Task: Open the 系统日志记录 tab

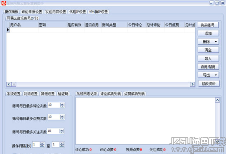Action: (87, 94)
